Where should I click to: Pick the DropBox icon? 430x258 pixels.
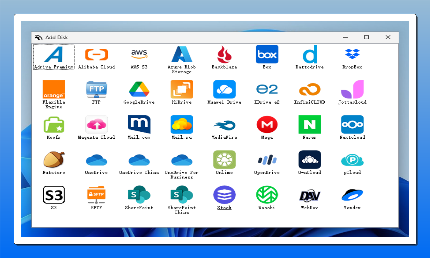point(352,54)
